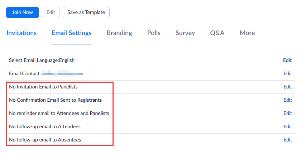Click the Join Now button
The image size is (301, 154).
point(23,12)
